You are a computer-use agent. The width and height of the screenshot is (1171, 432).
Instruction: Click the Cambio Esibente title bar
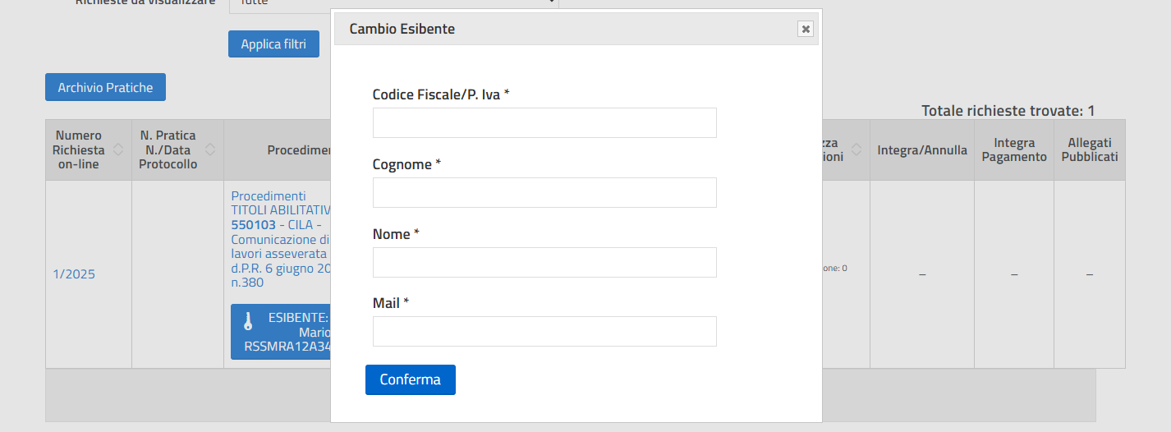click(567, 29)
